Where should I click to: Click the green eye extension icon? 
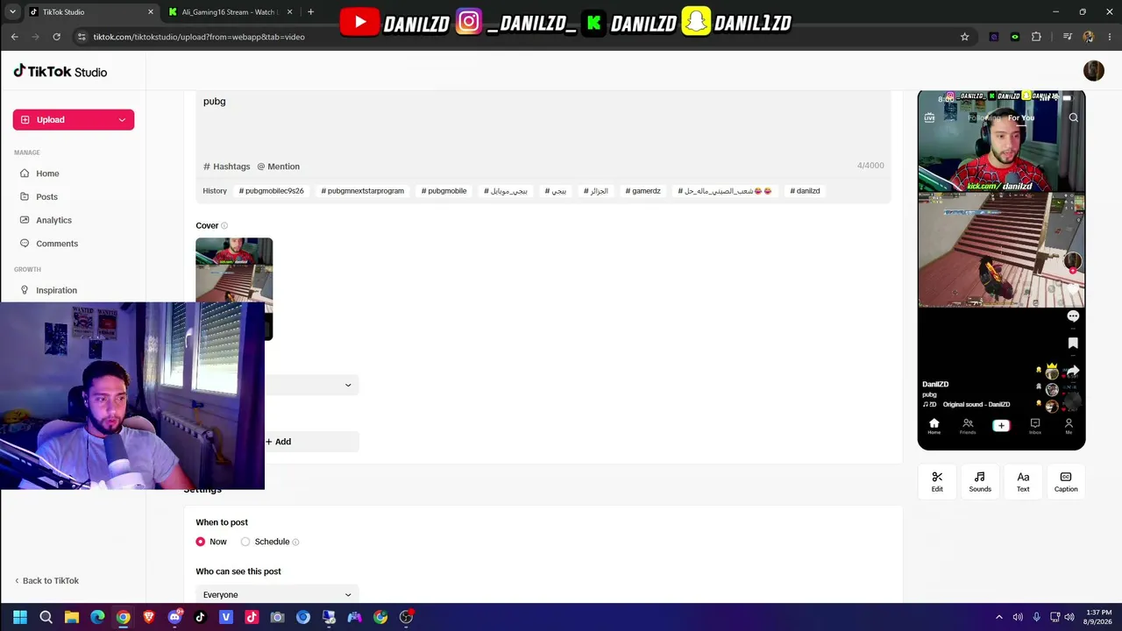(1015, 37)
